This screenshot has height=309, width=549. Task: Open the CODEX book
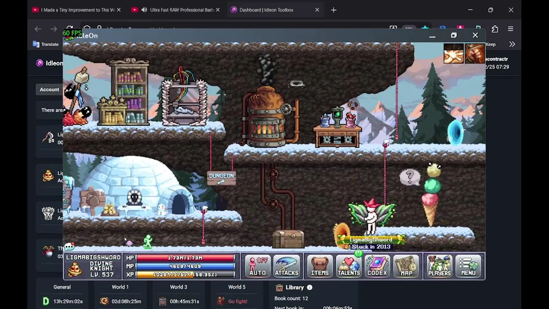(x=377, y=267)
